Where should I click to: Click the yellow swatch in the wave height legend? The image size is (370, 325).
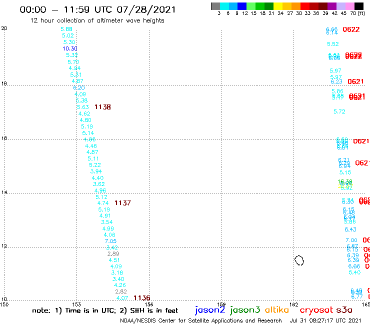tap(278, 6)
